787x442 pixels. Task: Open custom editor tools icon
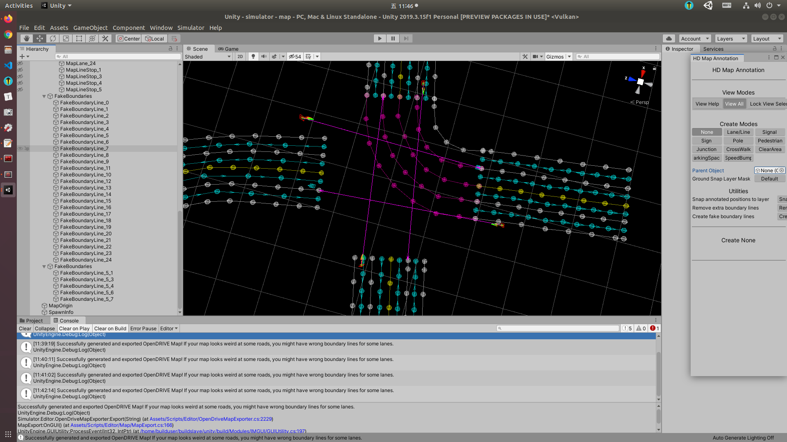[105, 38]
